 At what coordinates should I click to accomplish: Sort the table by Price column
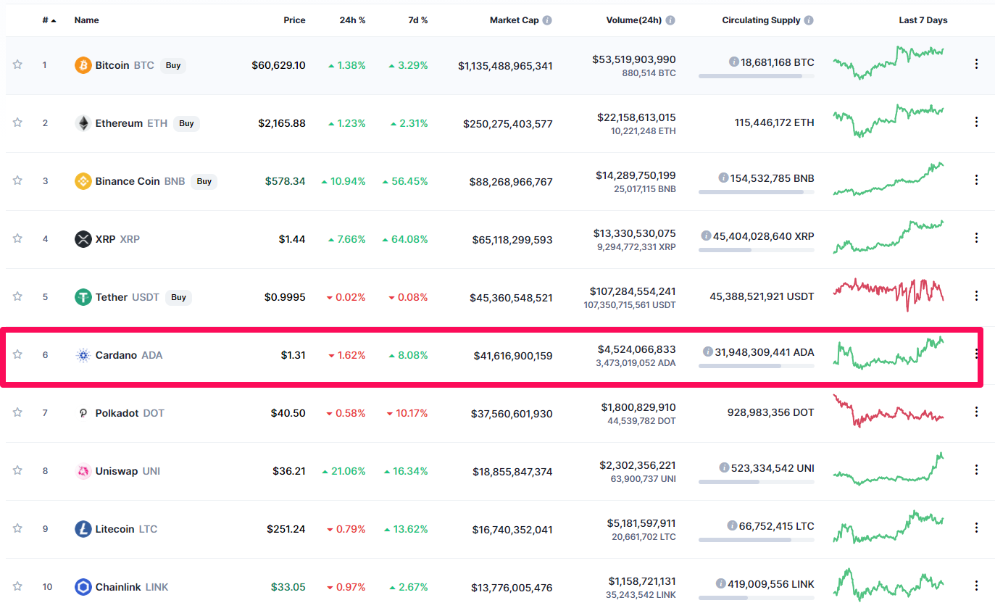(294, 20)
